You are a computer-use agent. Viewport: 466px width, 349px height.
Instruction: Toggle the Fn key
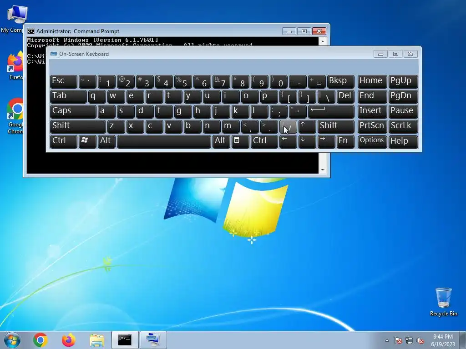pos(345,142)
